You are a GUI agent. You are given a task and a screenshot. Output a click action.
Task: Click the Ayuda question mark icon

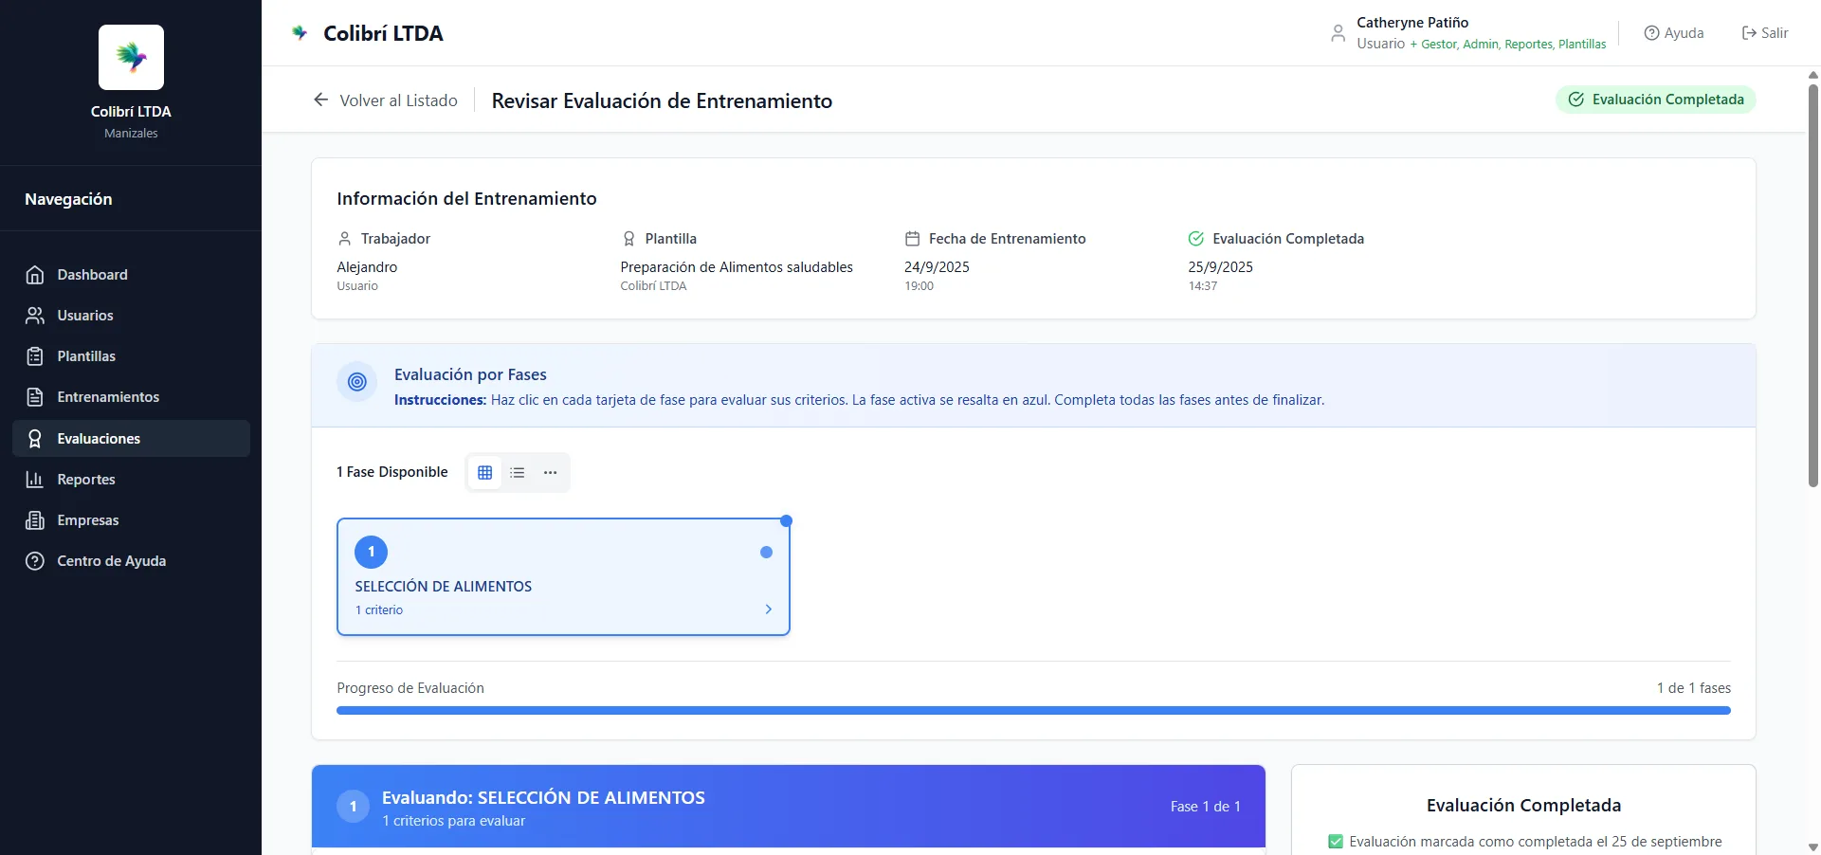pyautogui.click(x=1651, y=33)
